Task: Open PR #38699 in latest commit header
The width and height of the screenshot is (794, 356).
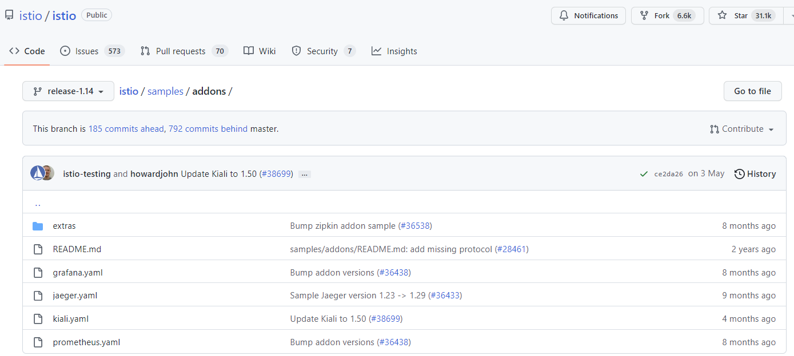Action: pos(276,174)
